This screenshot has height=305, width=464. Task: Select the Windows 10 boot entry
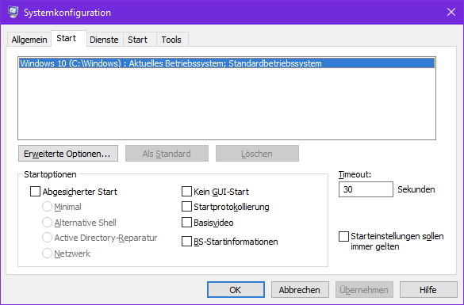click(x=227, y=63)
